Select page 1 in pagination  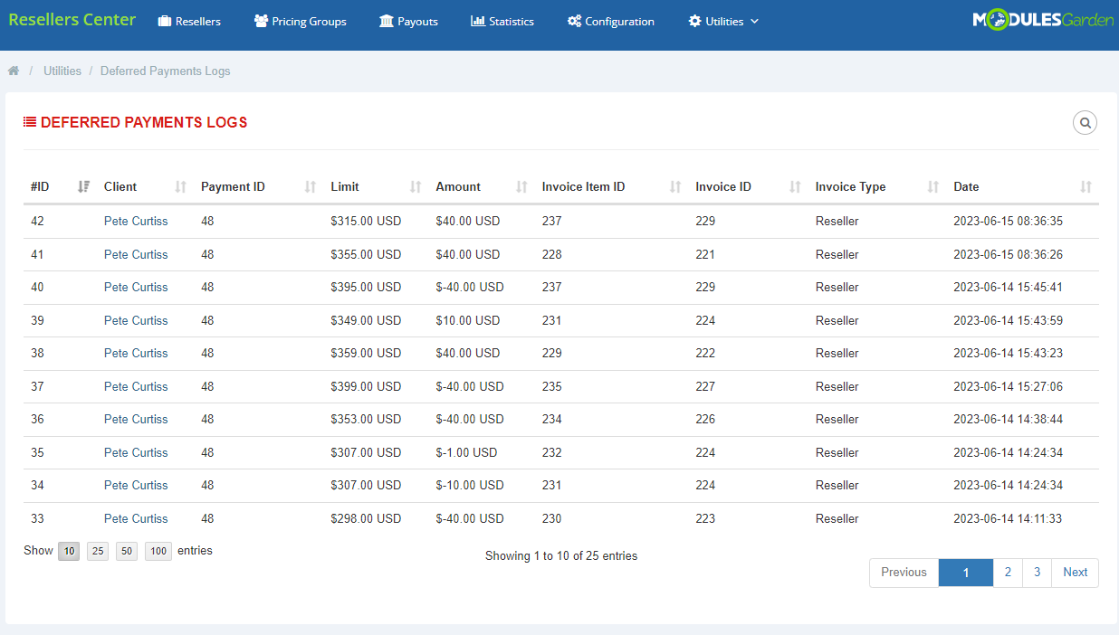pyautogui.click(x=966, y=573)
